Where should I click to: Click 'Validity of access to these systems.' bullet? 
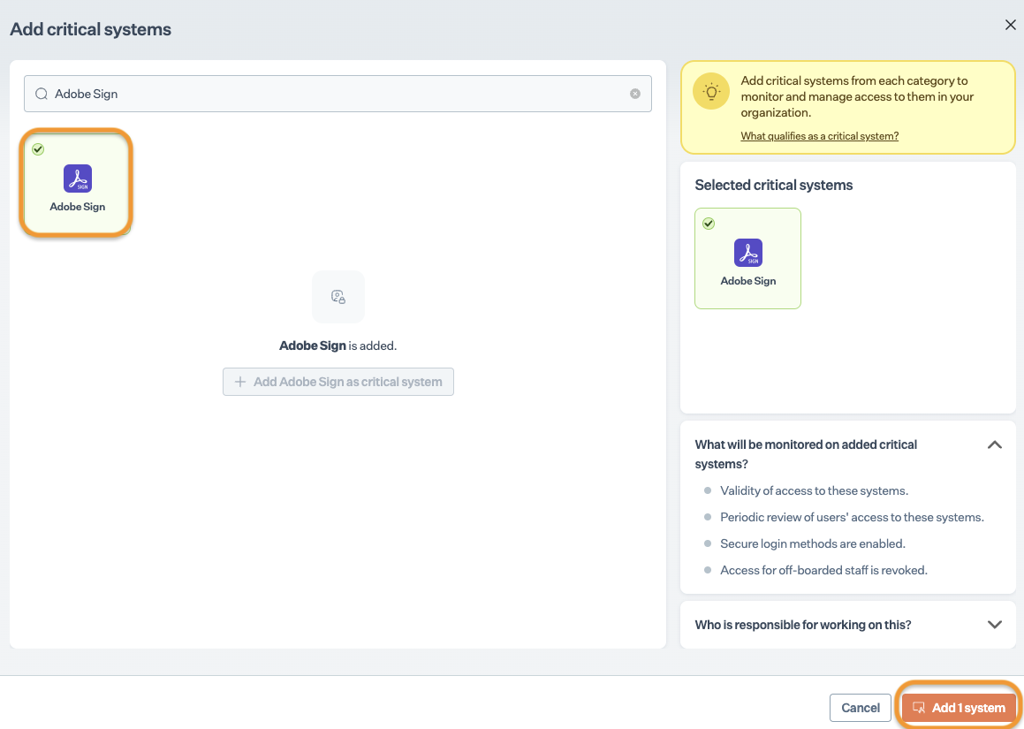815,490
